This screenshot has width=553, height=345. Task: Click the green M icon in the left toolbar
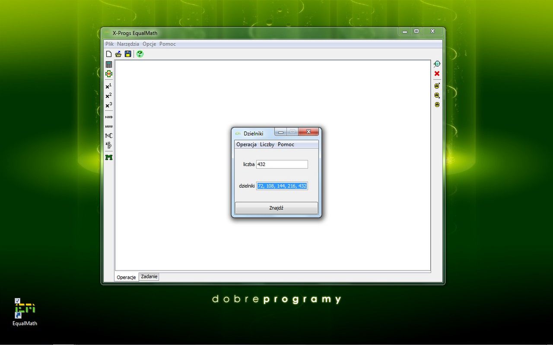[109, 157]
